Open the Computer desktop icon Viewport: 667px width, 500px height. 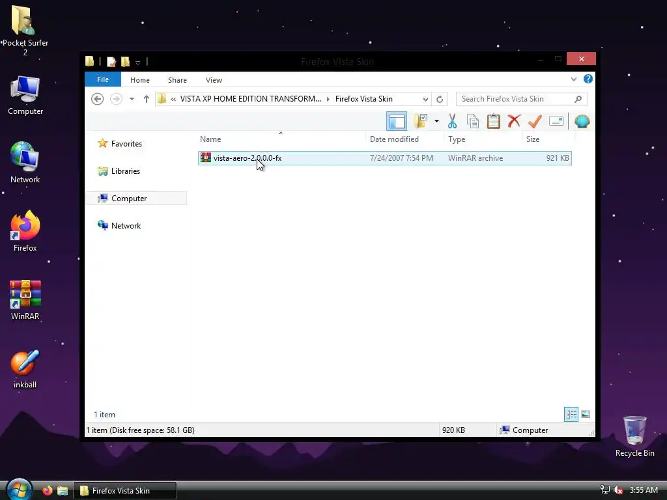pyautogui.click(x=25, y=95)
